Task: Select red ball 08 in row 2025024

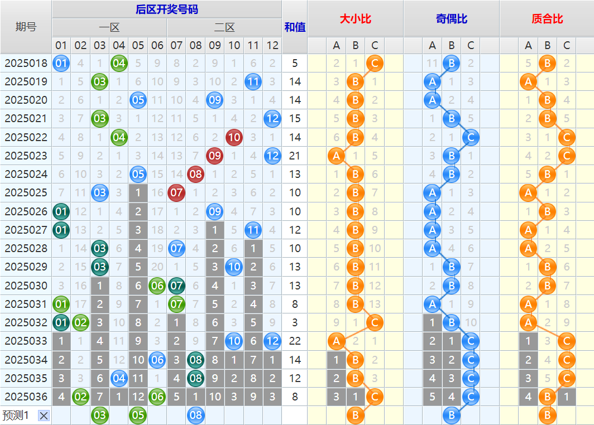Action: coord(195,174)
